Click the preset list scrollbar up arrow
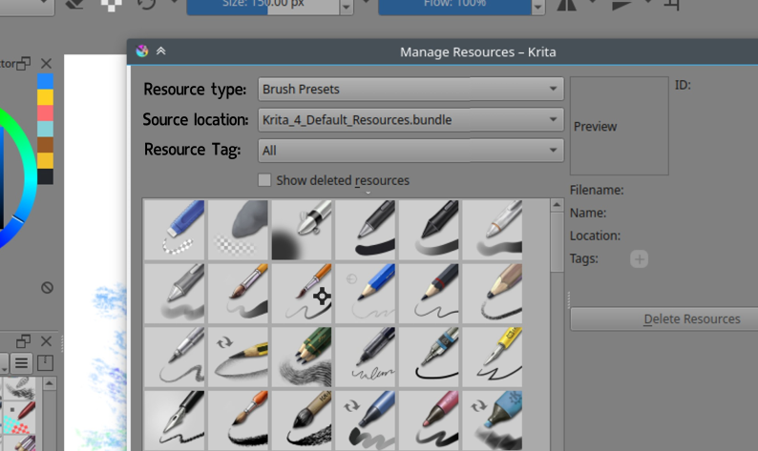The image size is (758, 451). tap(557, 206)
